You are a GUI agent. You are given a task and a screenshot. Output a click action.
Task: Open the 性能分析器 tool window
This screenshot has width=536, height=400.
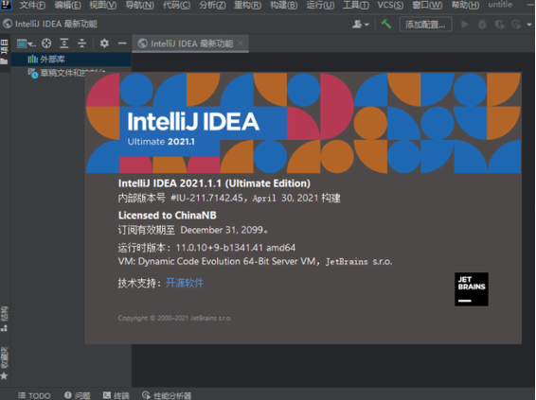[167, 395]
